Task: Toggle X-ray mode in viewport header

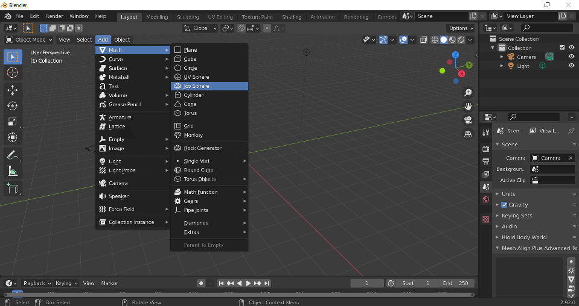Action: [424, 39]
